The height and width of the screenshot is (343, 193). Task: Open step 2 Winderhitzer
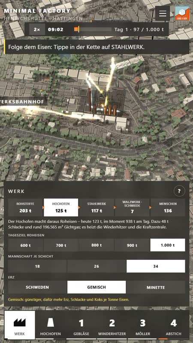coord(112,325)
